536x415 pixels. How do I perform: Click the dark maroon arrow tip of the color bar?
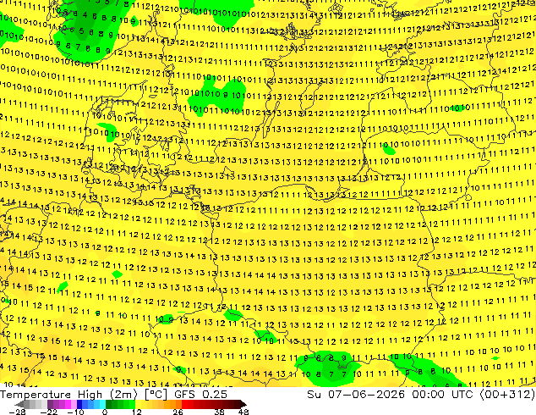(x=243, y=404)
